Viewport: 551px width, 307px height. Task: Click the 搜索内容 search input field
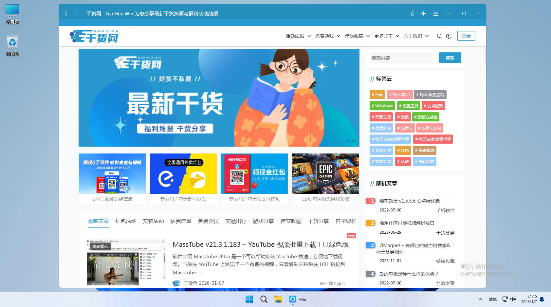coord(401,58)
